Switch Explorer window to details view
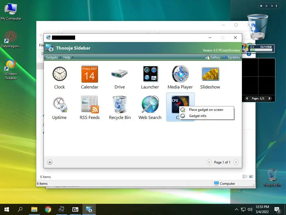The height and width of the screenshot is (215, 286). (245, 176)
